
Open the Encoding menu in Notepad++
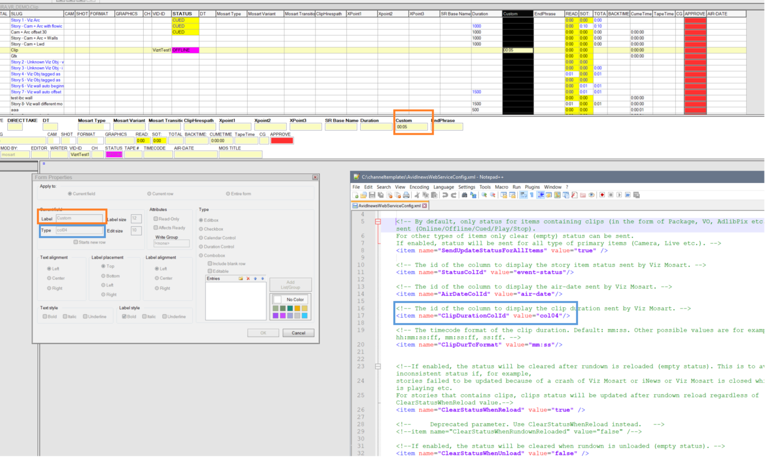click(419, 187)
